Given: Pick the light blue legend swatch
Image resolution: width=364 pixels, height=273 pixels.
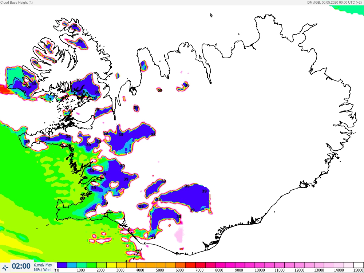Looking at the screenshot, I should tap(72, 265).
